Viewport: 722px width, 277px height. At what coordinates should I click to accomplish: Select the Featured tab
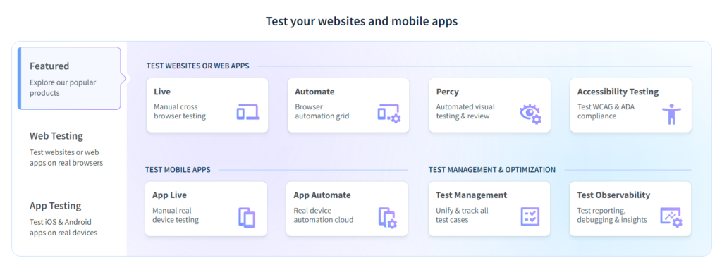(x=70, y=78)
